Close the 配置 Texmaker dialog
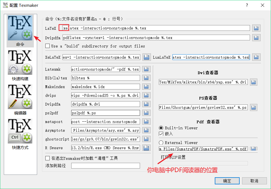Screen dimensions: 271x189 coord(262,5)
